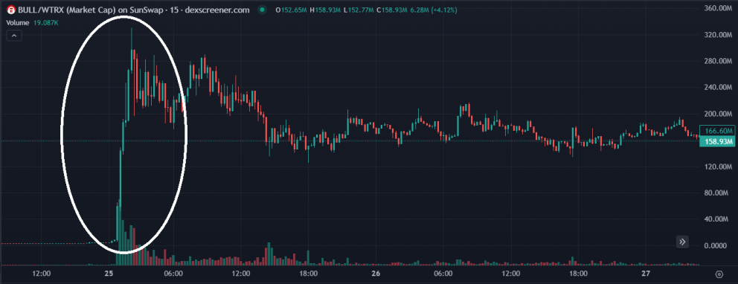Click the 360.00M price axis label
Viewport: 738px width, 284px height.
[717, 8]
